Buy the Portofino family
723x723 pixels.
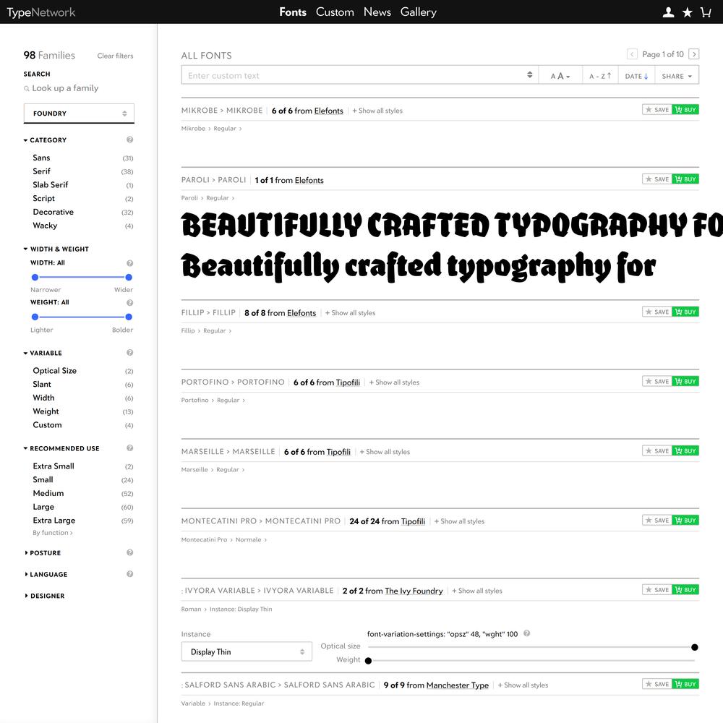(x=685, y=381)
